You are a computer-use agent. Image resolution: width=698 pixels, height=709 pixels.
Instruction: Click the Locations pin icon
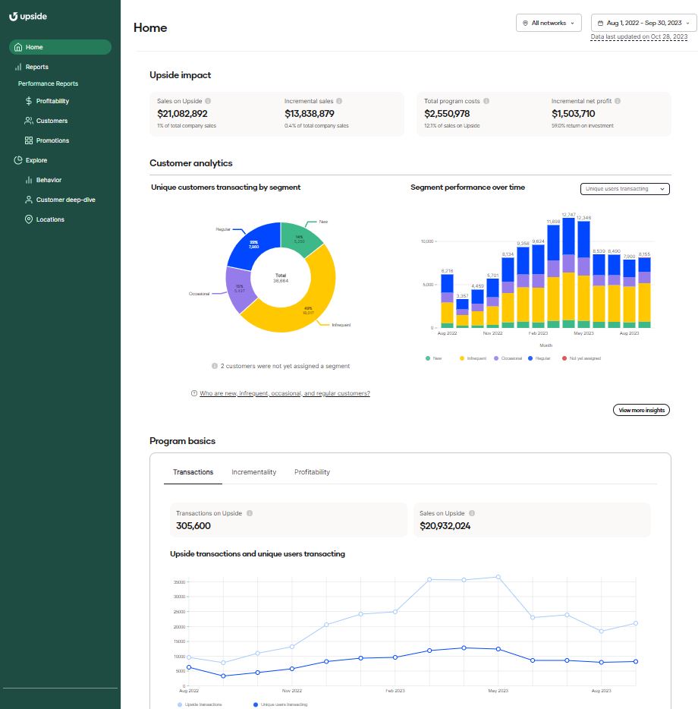pyautogui.click(x=29, y=219)
